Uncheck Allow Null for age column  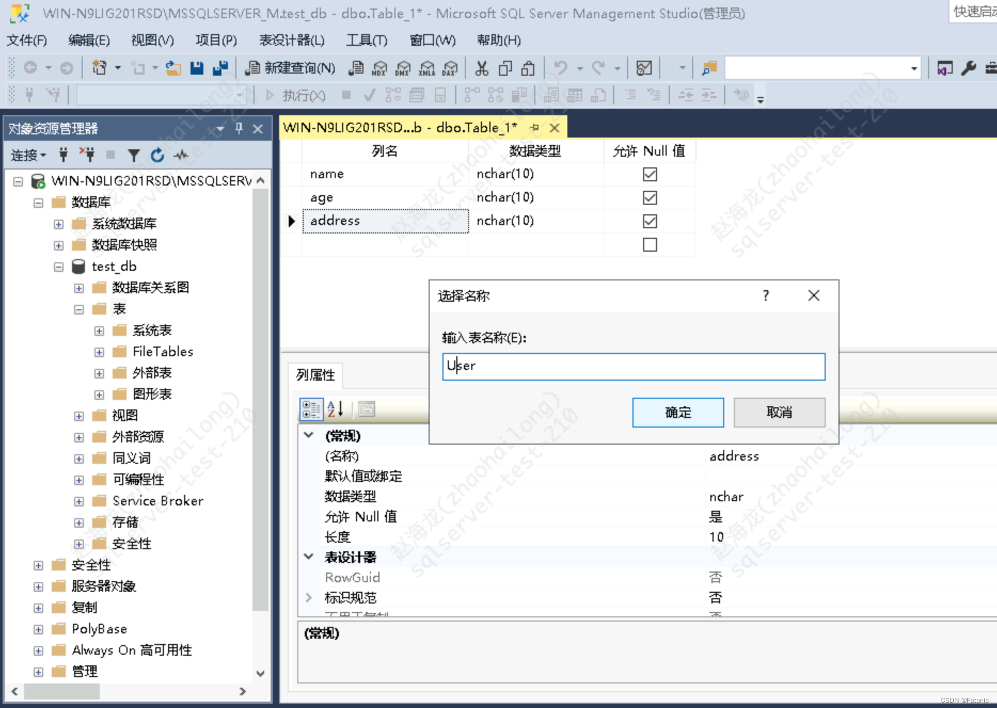(650, 198)
